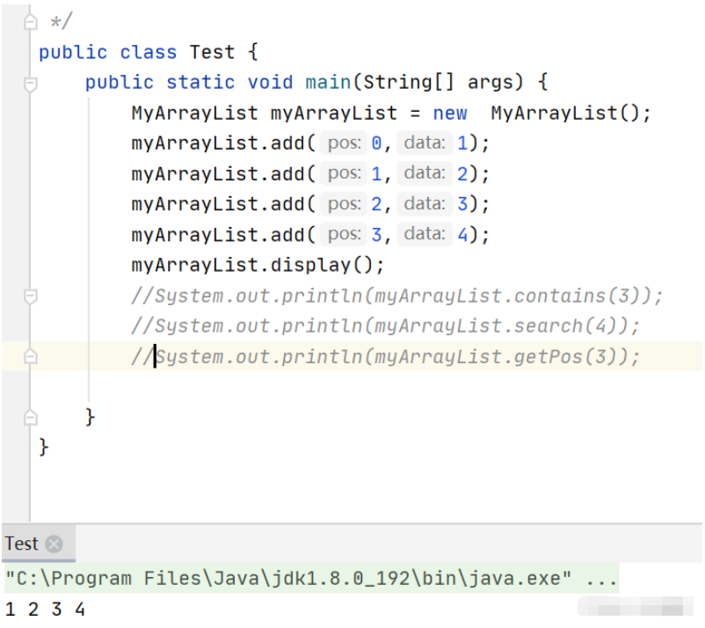Click the void keyword

[x=270, y=83]
